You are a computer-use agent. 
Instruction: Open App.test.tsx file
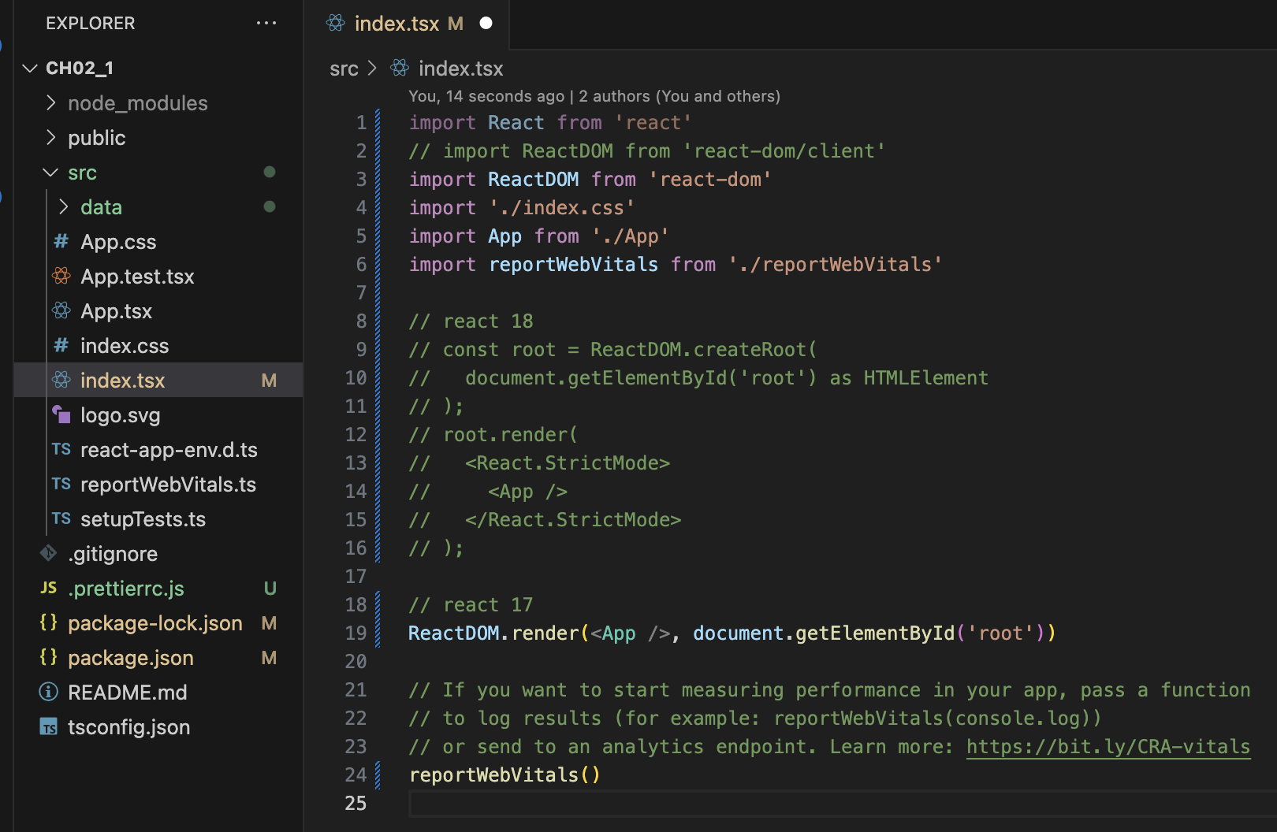pyautogui.click(x=137, y=277)
